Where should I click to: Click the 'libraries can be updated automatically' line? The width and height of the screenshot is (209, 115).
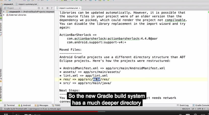(122, 13)
